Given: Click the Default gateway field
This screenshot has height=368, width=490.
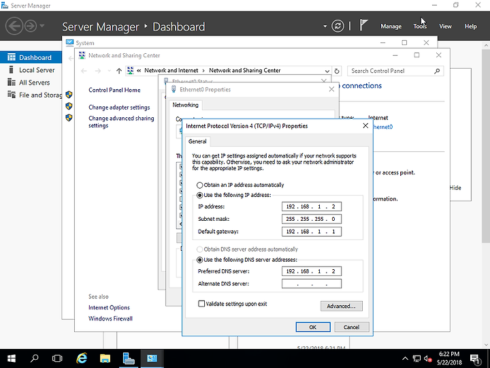Looking at the screenshot, I should (312, 232).
